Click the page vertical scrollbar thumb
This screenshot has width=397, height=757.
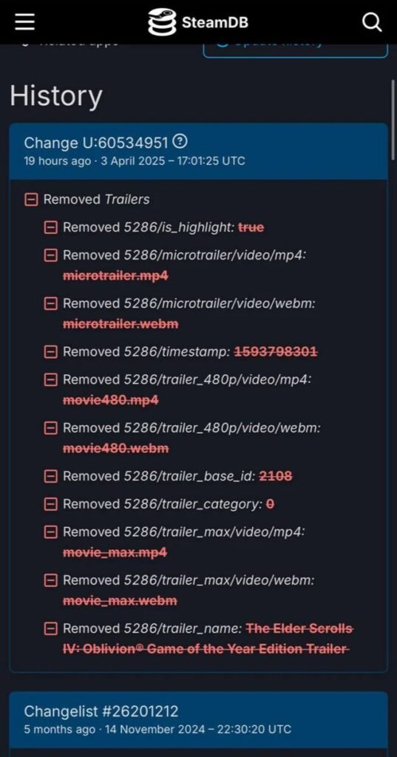pos(393,120)
